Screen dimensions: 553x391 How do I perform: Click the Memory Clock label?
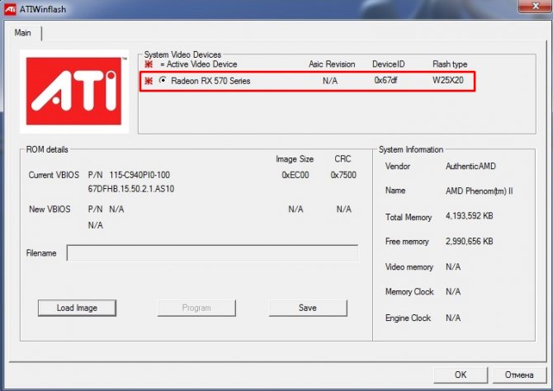tap(409, 291)
